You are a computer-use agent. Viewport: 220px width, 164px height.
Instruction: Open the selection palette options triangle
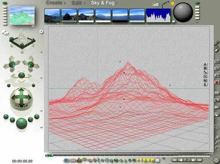tap(164, 159)
